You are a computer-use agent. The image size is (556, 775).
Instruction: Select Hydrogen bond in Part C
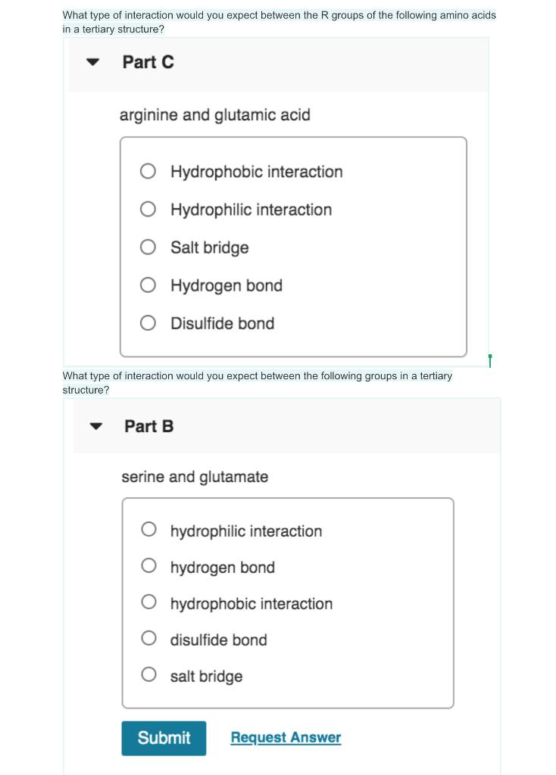pyautogui.click(x=148, y=285)
